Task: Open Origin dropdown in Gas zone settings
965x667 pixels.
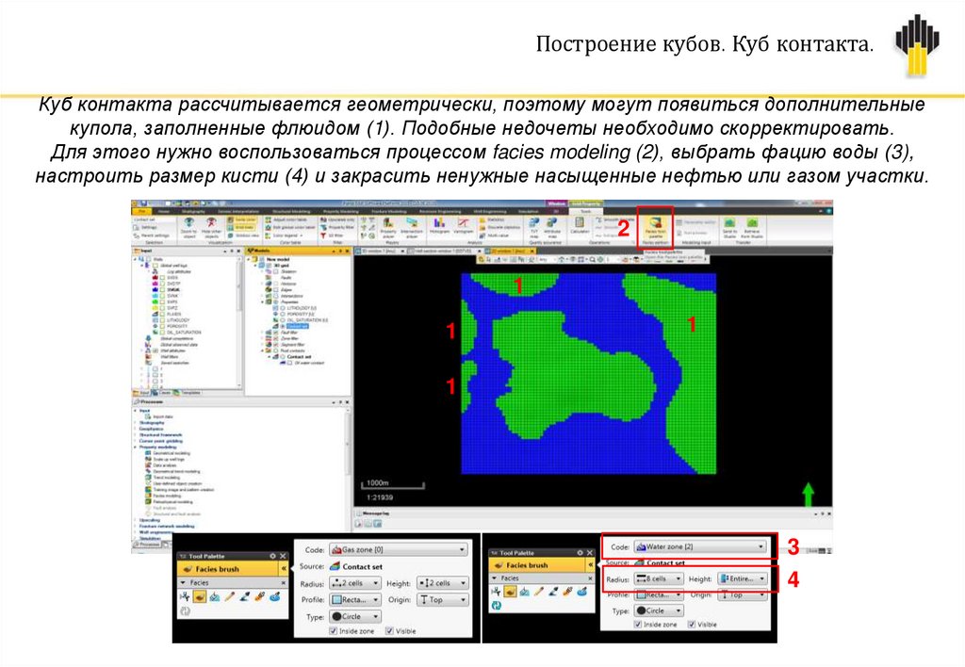Action: coord(441,599)
